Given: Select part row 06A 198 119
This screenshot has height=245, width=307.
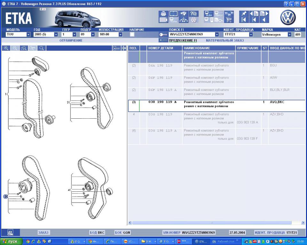Looking at the screenshot, I should 216,69.
